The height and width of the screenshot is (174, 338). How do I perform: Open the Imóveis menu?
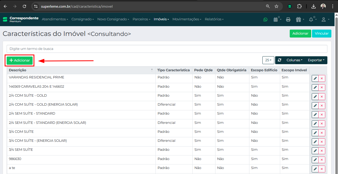(161, 19)
